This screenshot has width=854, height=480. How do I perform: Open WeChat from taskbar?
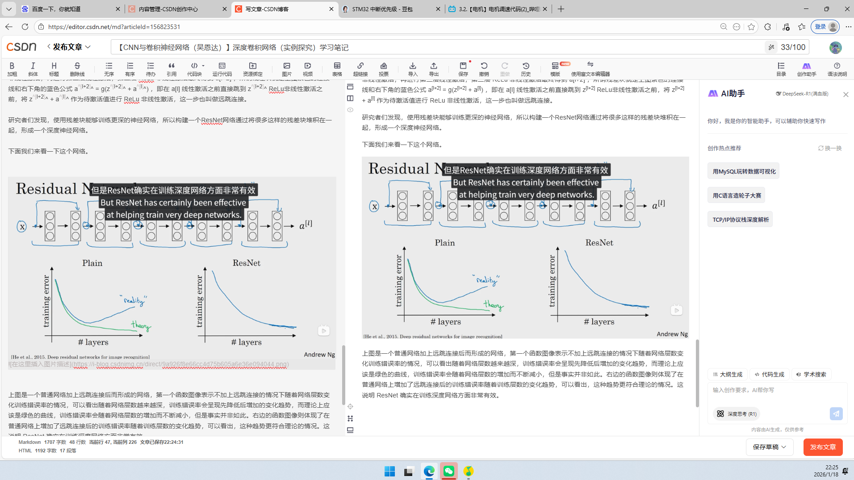[x=448, y=471]
